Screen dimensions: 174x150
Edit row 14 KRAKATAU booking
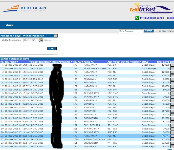click(172, 111)
